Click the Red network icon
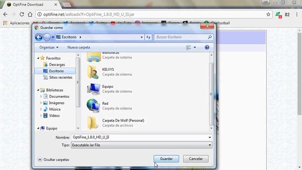This screenshot has width=302, height=170. (x=93, y=106)
